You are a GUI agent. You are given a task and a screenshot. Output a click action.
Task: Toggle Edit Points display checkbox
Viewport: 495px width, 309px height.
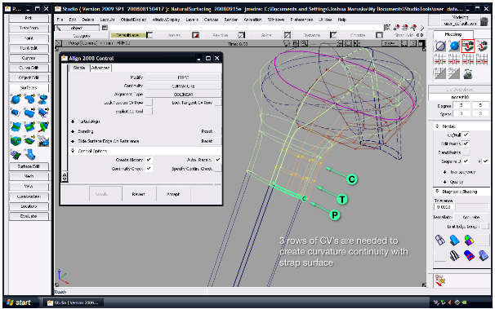click(466, 143)
